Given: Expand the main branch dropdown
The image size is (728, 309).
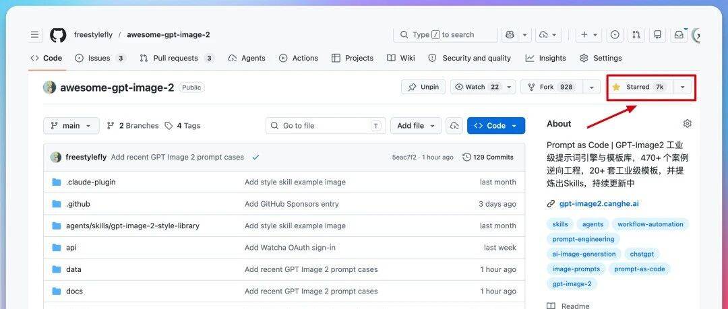Looking at the screenshot, I should click(71, 126).
